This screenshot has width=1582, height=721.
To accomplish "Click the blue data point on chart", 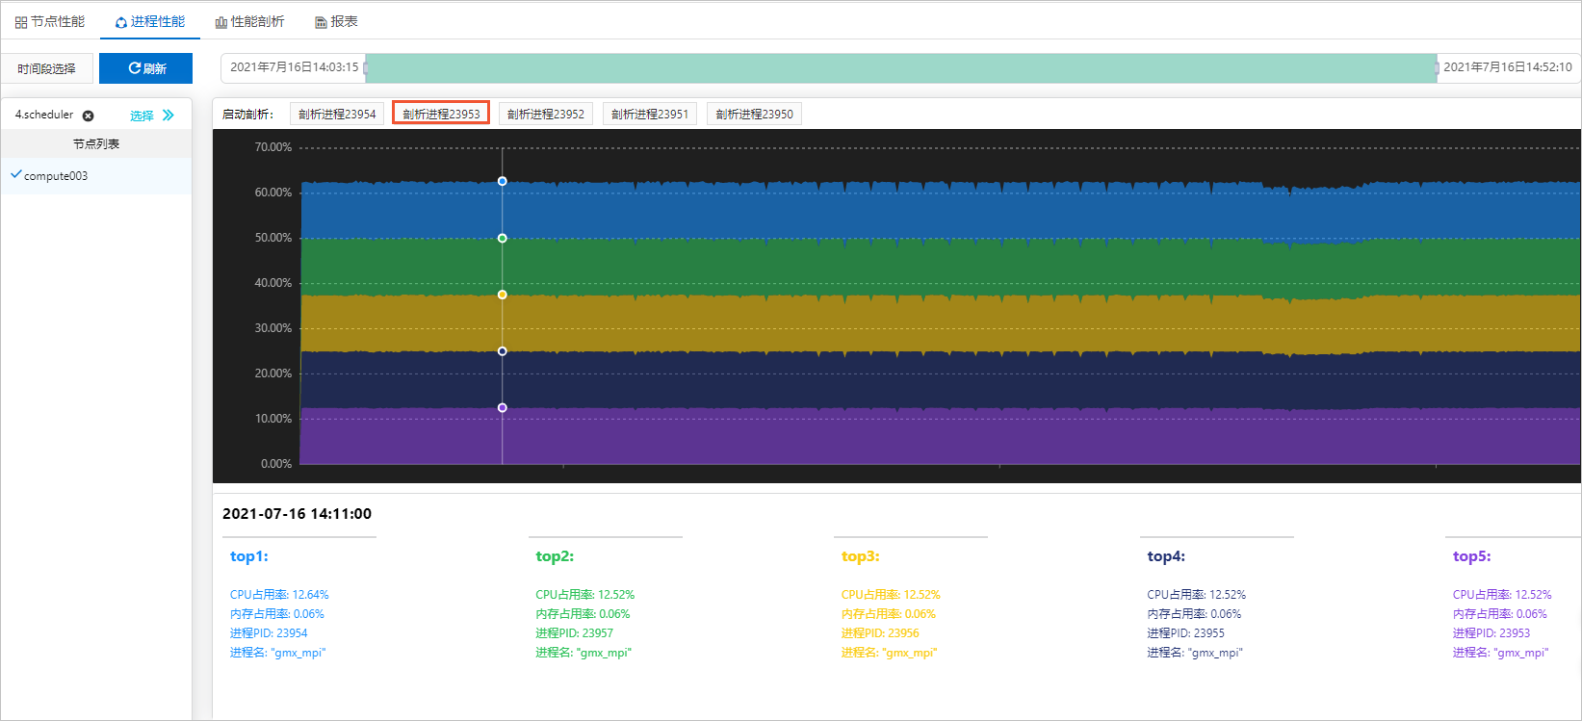I will tap(502, 181).
